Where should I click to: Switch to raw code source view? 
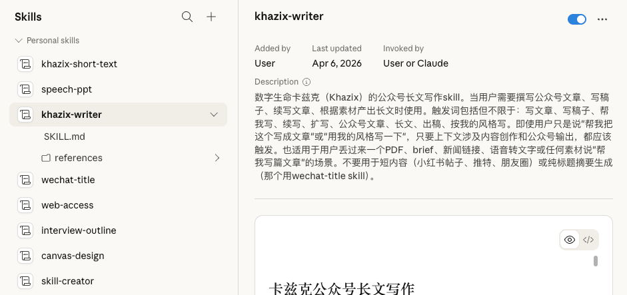[x=588, y=240]
